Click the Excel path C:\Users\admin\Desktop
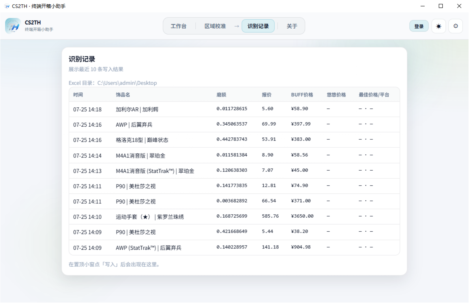 point(127,83)
